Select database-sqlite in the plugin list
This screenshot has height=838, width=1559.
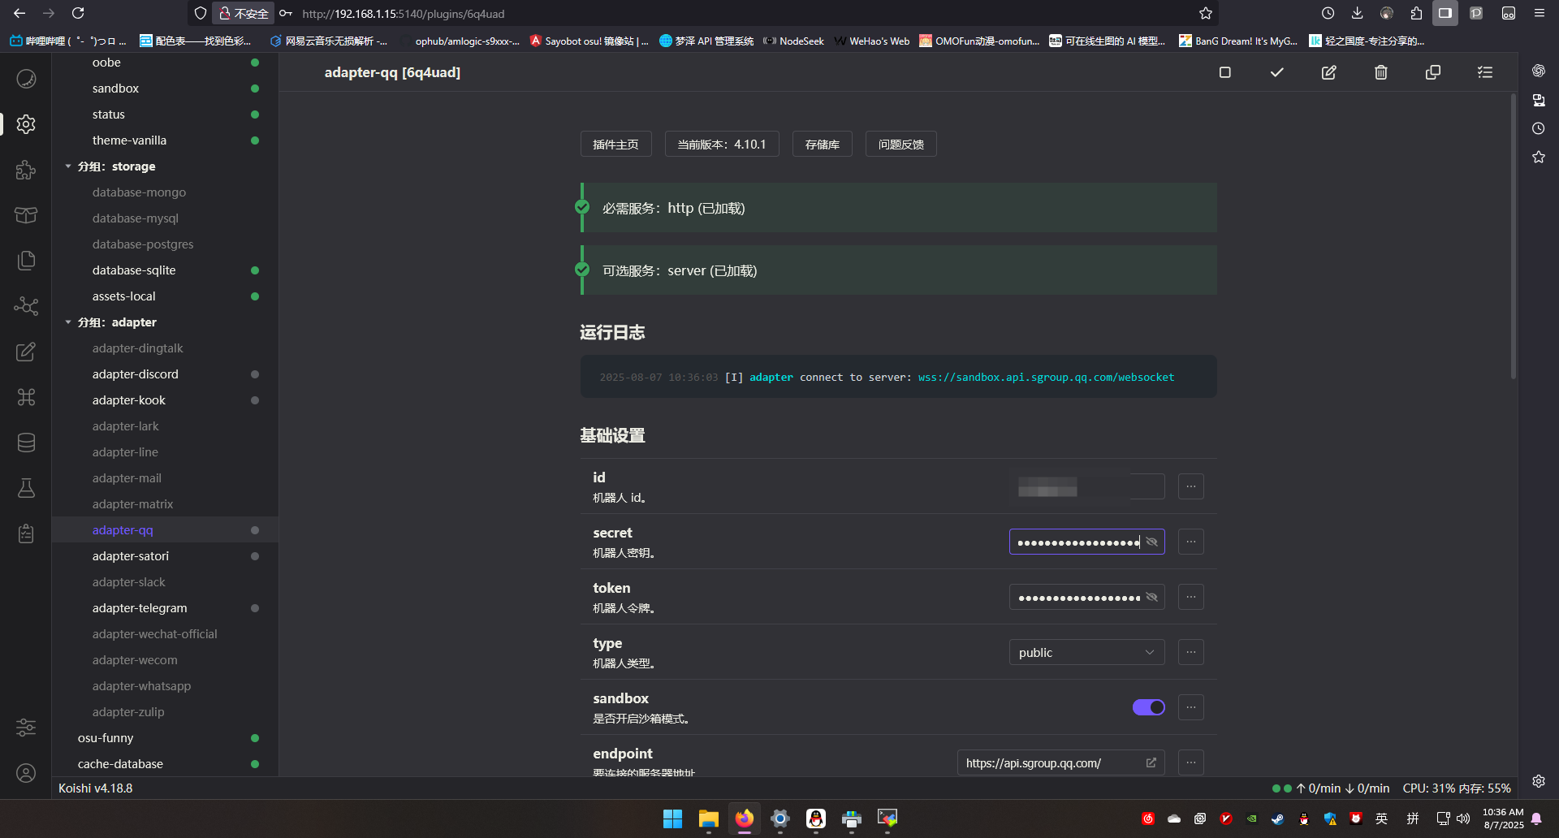tap(166, 270)
